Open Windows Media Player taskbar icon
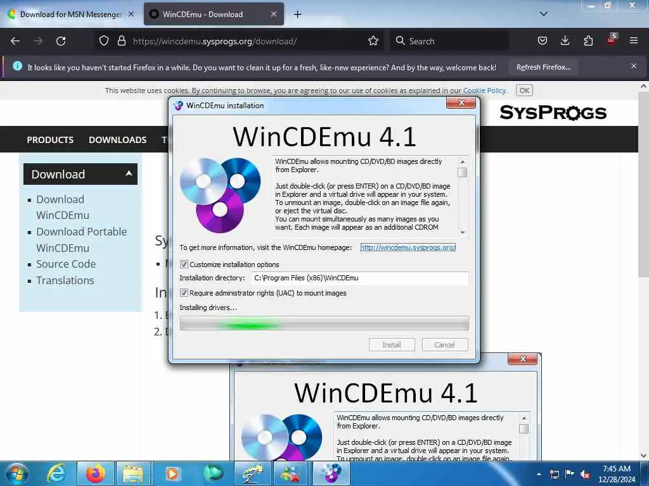This screenshot has height=486, width=649. [x=172, y=473]
